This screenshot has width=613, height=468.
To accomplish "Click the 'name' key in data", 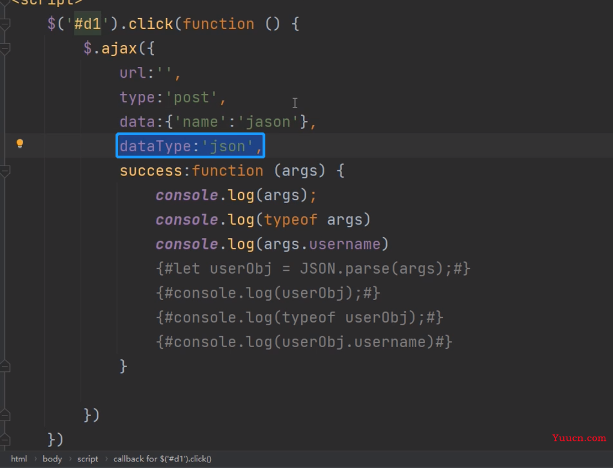I will click(x=201, y=122).
